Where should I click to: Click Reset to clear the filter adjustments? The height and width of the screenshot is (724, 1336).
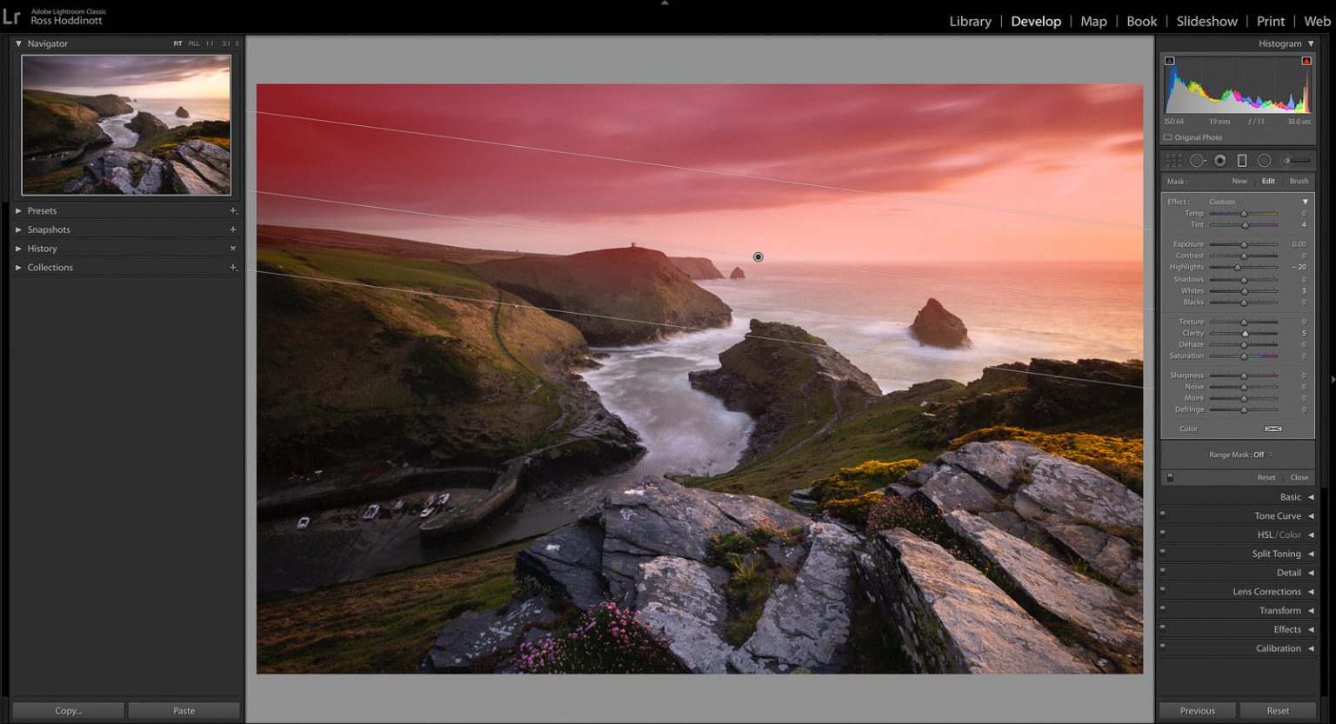click(1266, 476)
